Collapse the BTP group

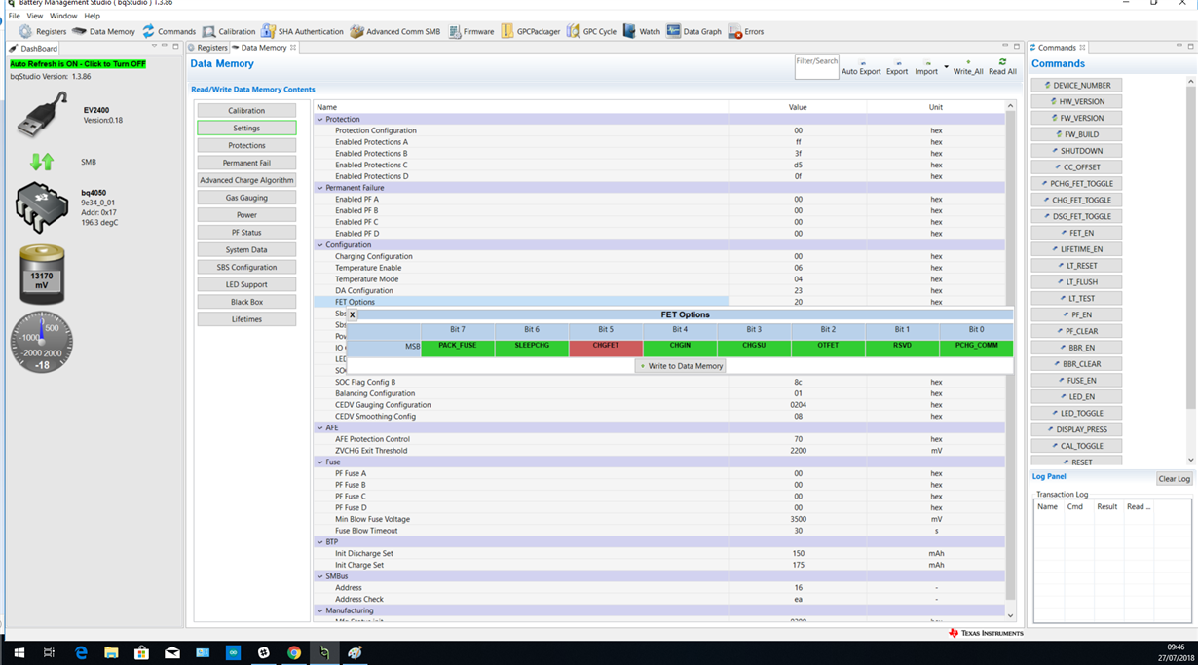(x=319, y=542)
